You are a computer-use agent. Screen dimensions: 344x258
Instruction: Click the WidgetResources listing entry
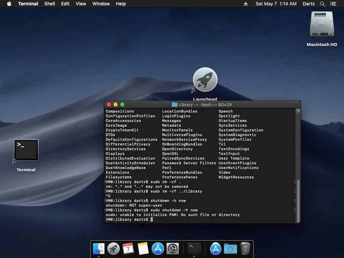(x=236, y=177)
